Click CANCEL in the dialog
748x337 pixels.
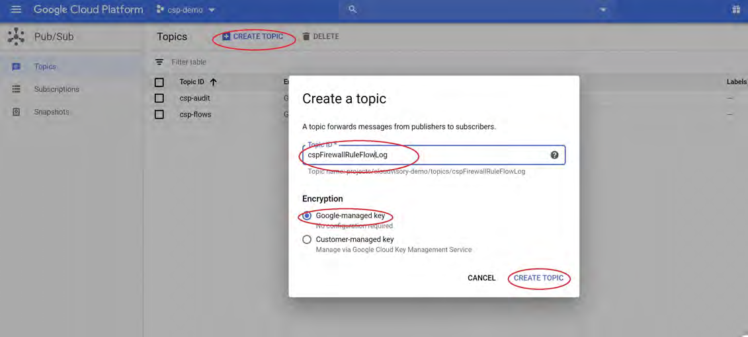(481, 278)
